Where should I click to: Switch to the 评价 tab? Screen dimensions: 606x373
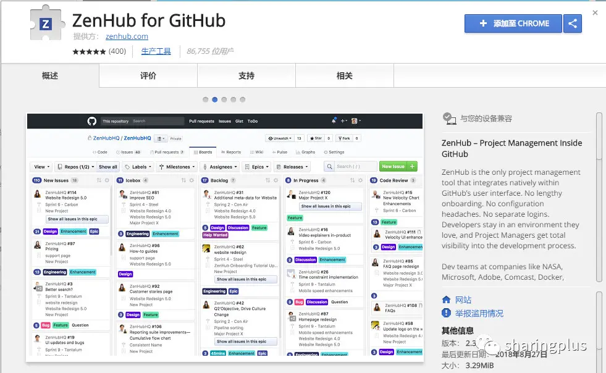[x=148, y=76]
